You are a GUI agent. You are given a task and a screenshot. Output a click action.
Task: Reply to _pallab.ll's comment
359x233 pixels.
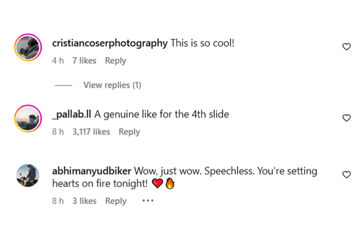(129, 131)
